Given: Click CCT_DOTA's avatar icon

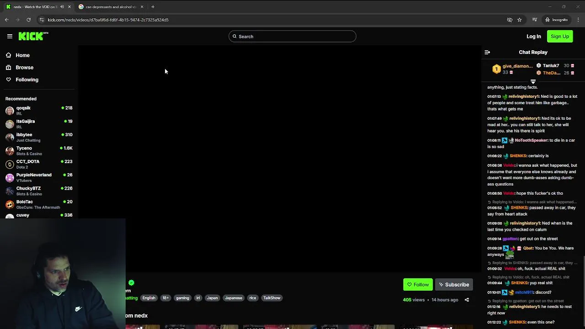Looking at the screenshot, I should tap(10, 164).
